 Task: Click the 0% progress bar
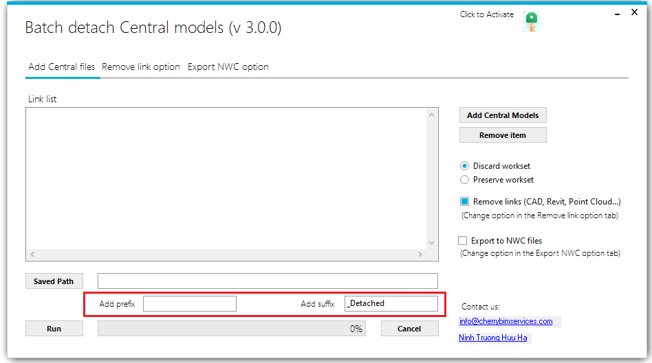pyautogui.click(x=231, y=329)
